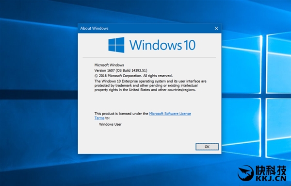The width and height of the screenshot is (291, 186).
Task: Open the Microsoft Software License link
Action: point(170,114)
